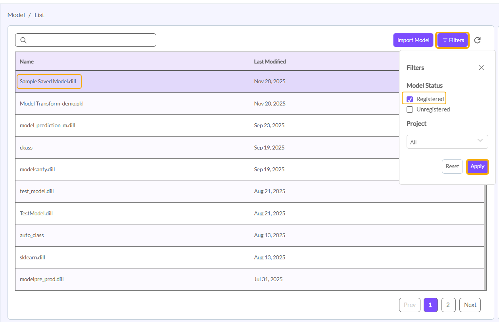Open the Import Model dialog
499x322 pixels.
pyautogui.click(x=413, y=40)
